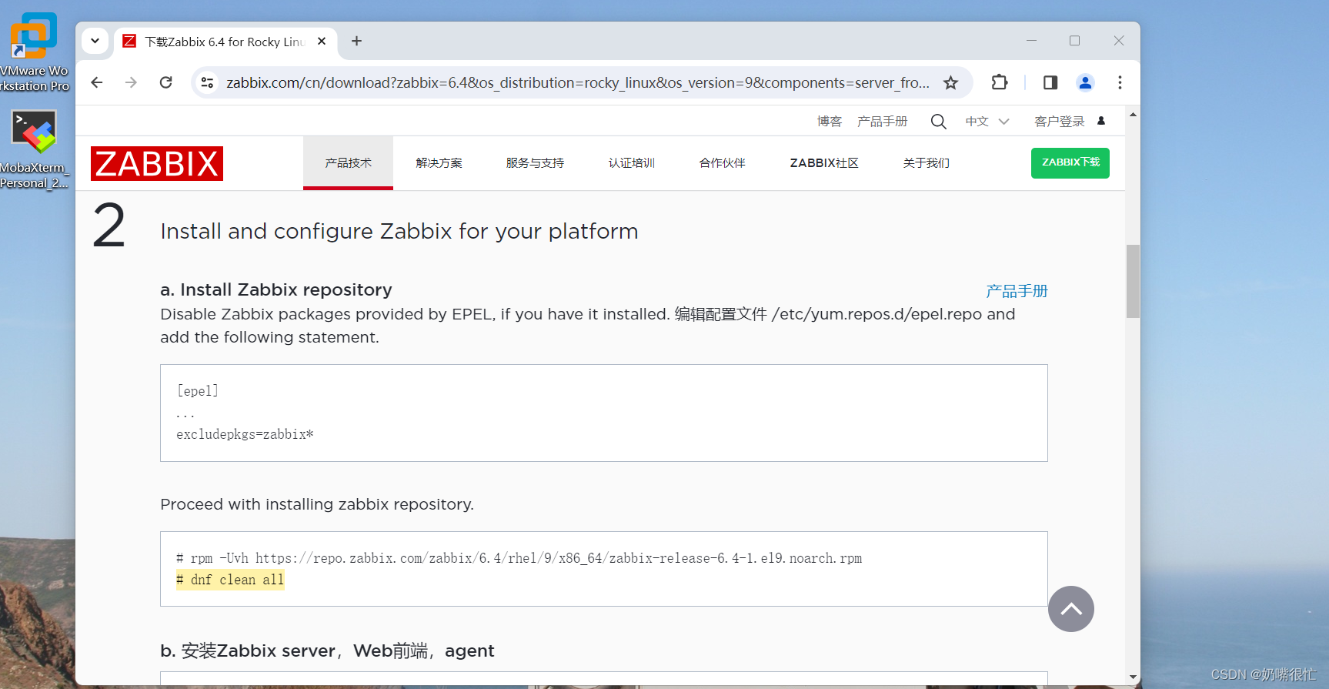Viewport: 1329px width, 689px height.
Task: Bookmark this page with the star icon
Action: click(951, 82)
